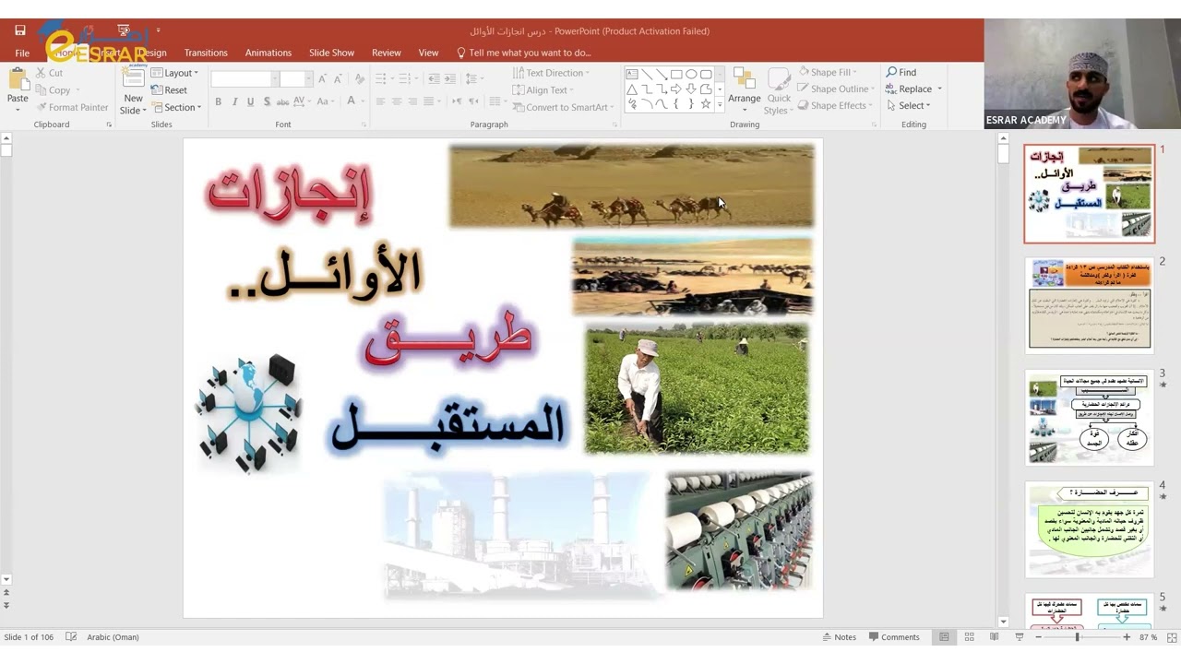Select the Oval shape in the shapes gallery
Viewport: 1181px width, 664px height.
[691, 75]
